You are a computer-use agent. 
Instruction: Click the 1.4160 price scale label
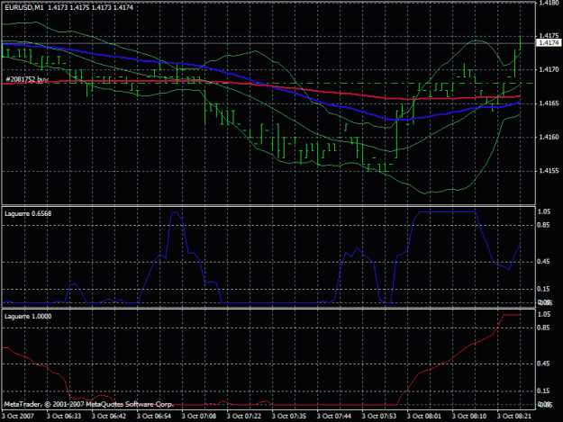click(x=549, y=137)
